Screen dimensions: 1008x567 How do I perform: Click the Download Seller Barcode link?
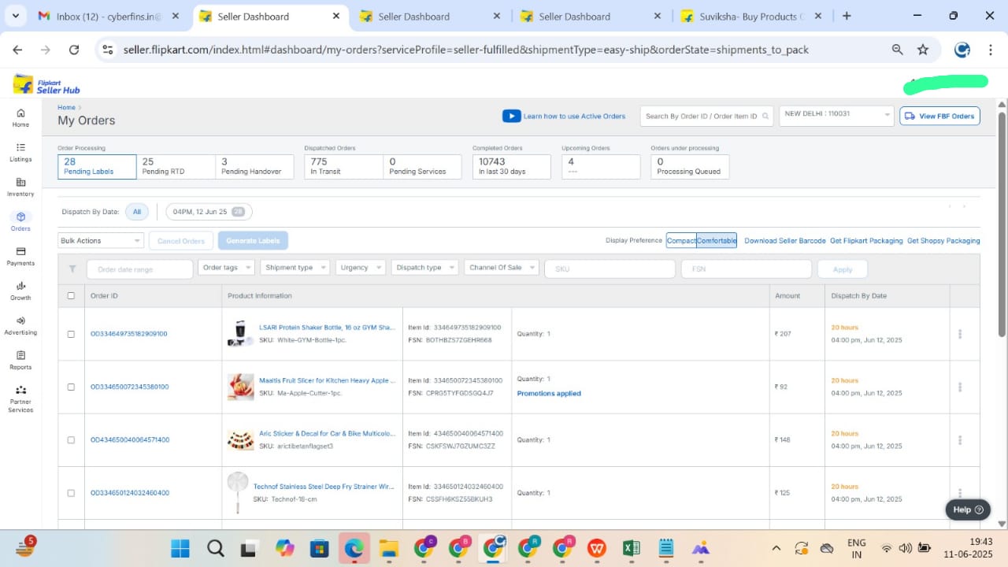point(784,241)
